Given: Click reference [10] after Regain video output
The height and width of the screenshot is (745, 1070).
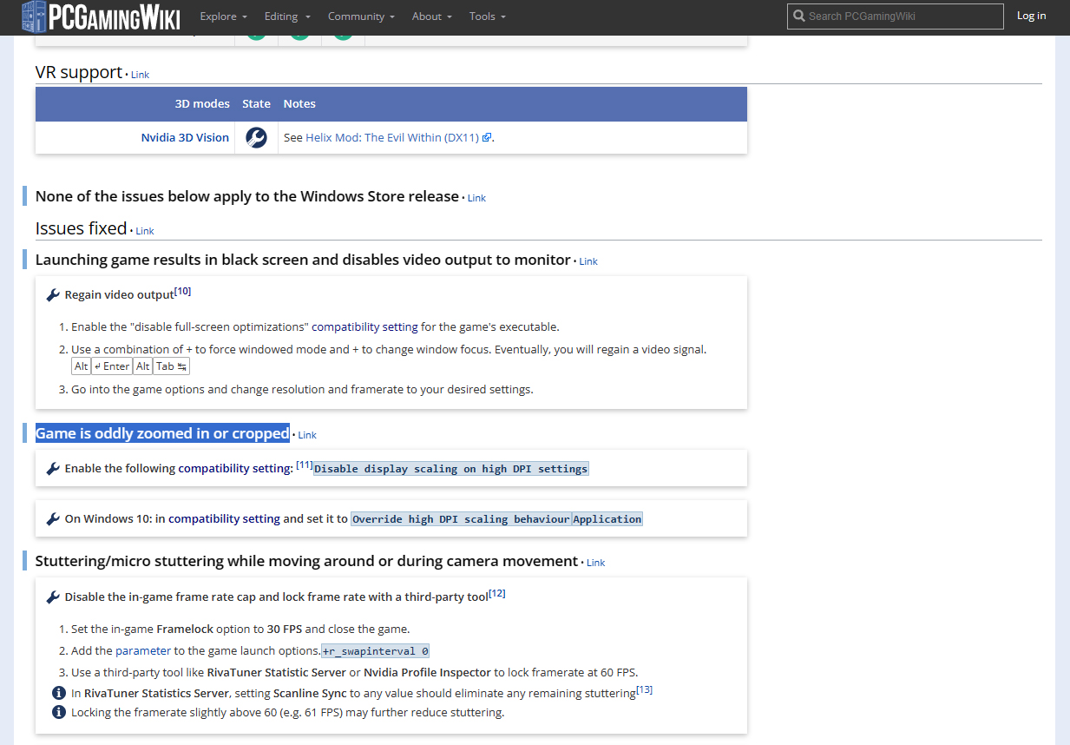Looking at the screenshot, I should [182, 291].
